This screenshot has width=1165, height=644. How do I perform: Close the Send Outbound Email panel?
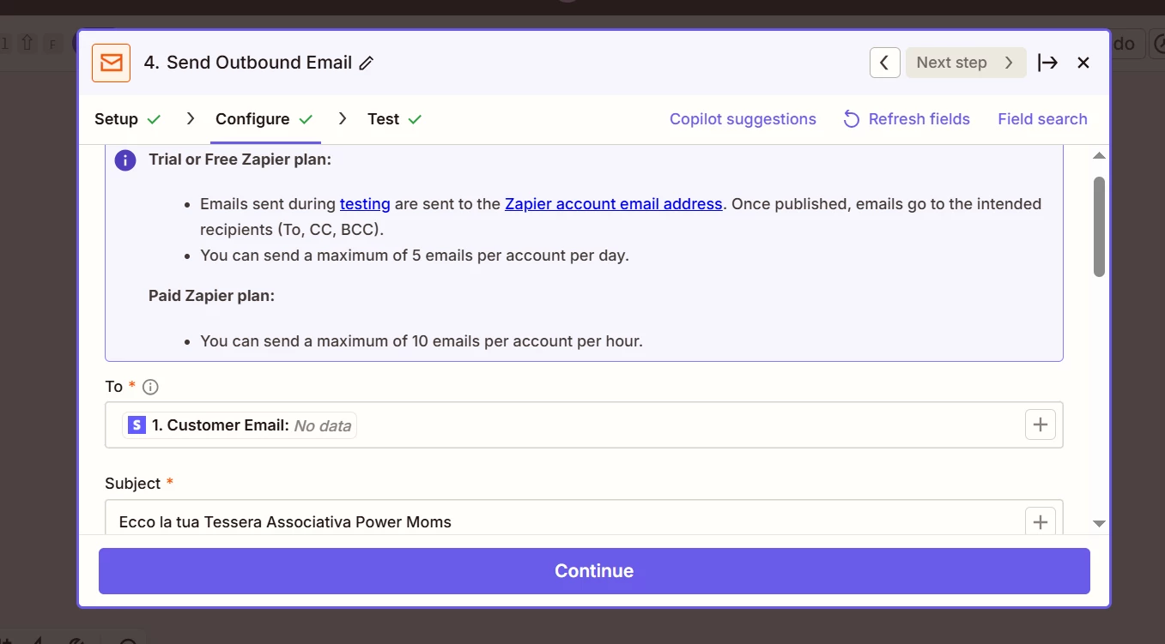pos(1083,63)
